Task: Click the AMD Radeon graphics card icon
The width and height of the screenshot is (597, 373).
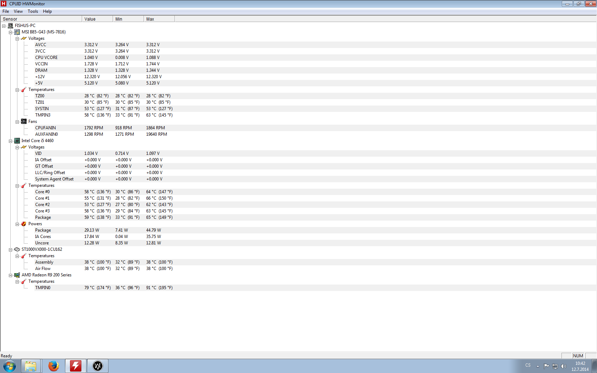Action: [17, 275]
